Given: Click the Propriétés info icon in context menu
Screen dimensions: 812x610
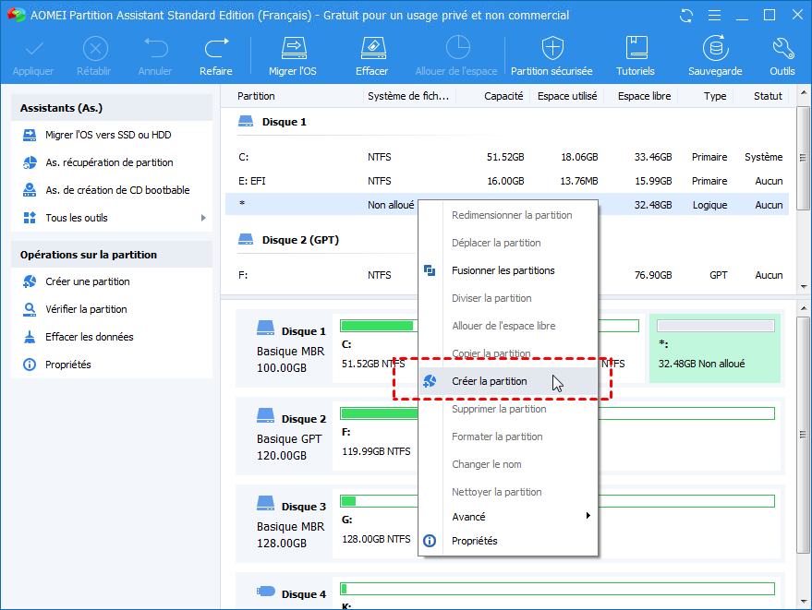Looking at the screenshot, I should (430, 541).
